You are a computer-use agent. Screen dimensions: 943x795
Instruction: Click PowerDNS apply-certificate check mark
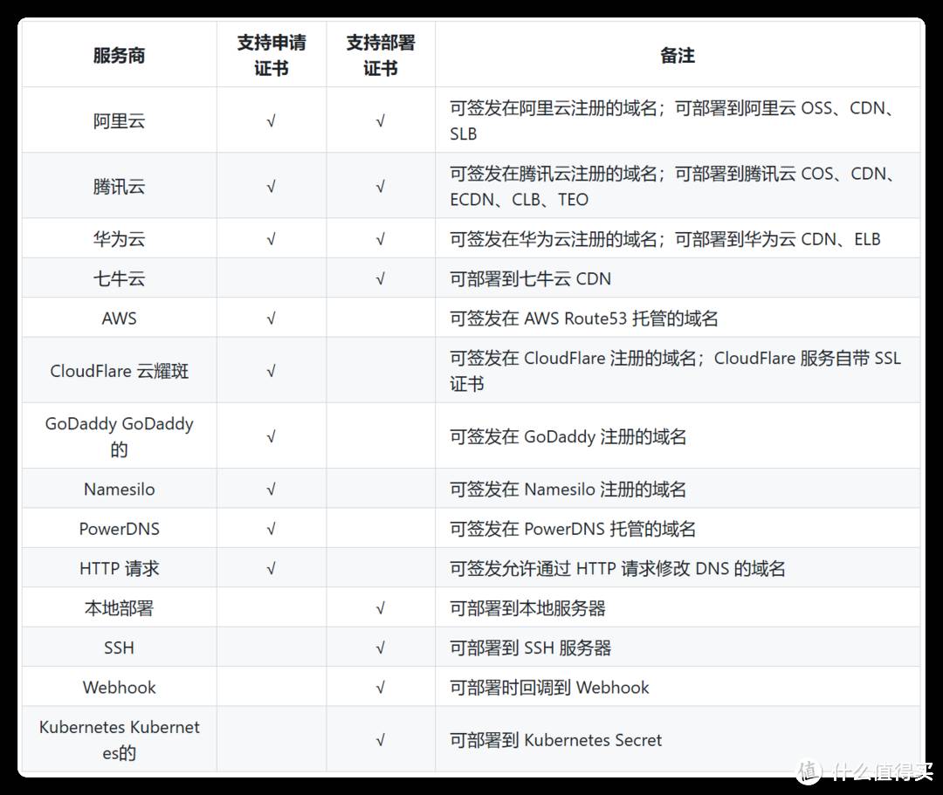(x=272, y=530)
